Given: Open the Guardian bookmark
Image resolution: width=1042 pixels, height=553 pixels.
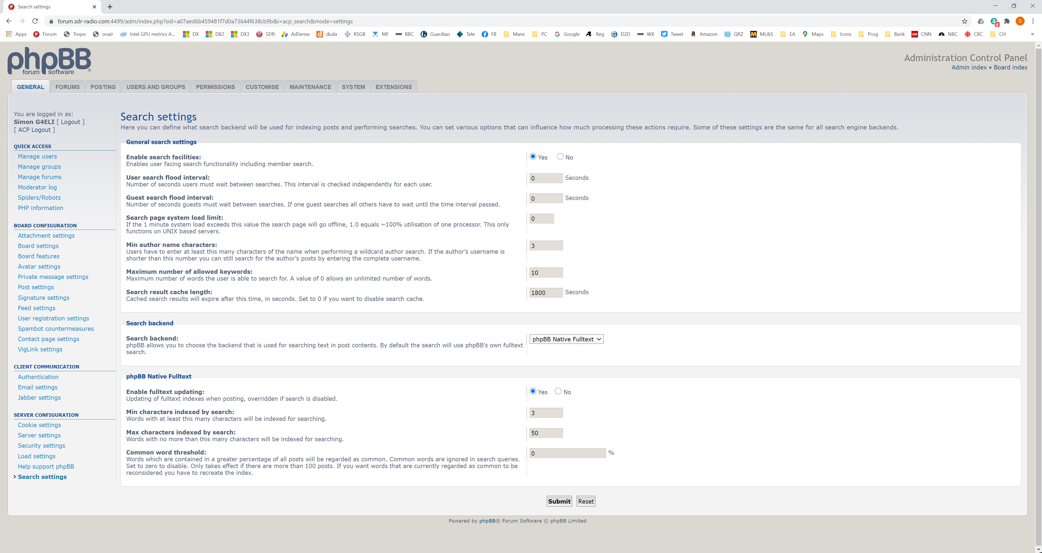Looking at the screenshot, I should tap(435, 34).
